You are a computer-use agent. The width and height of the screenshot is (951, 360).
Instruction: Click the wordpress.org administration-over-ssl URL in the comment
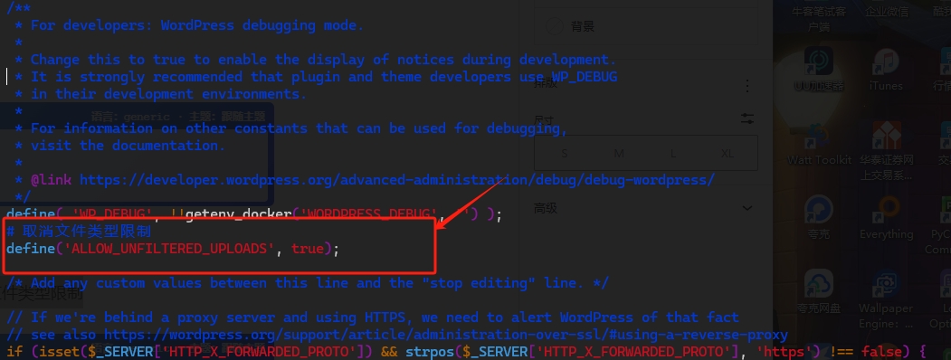pyautogui.click(x=446, y=335)
